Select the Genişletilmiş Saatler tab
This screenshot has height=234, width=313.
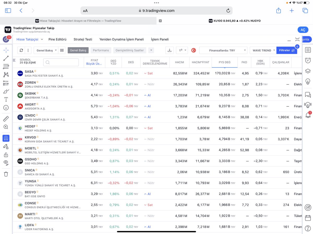[x=130, y=50]
